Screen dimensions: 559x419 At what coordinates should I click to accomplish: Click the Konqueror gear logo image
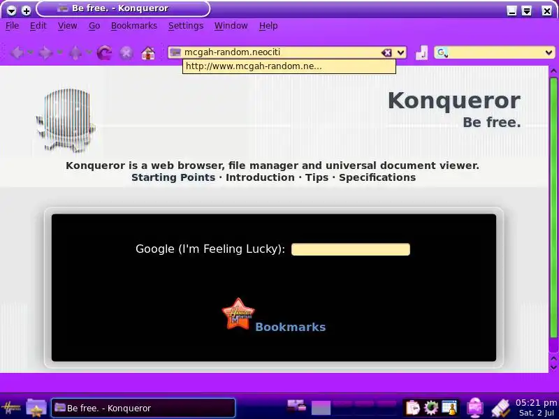[66, 120]
